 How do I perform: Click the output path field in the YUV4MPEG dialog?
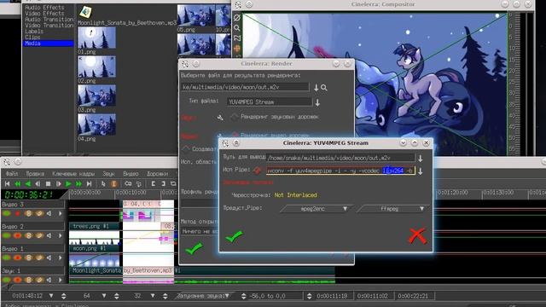coord(340,158)
